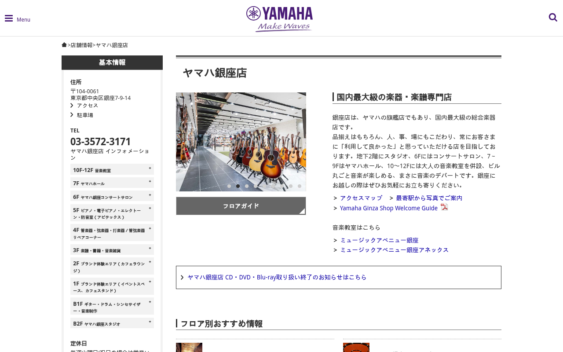
Task: Select the fourth carousel dot
Action: (256, 186)
